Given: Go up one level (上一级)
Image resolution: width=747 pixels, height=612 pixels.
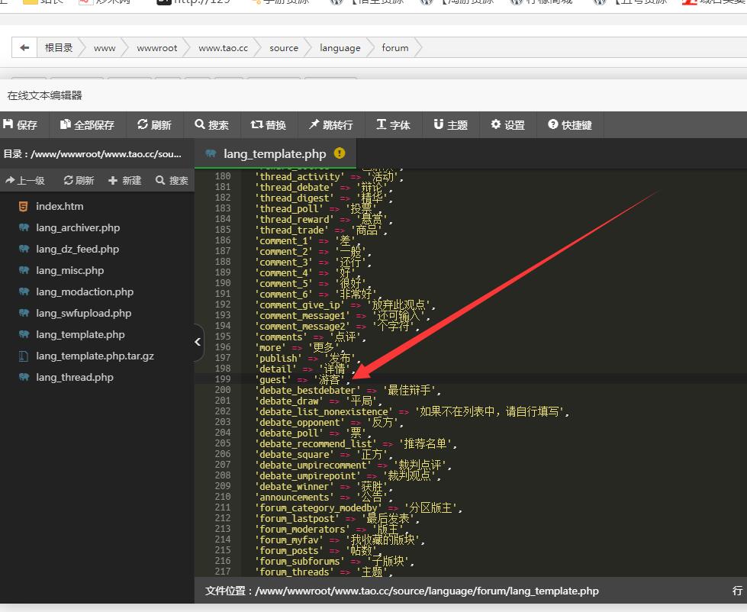Looking at the screenshot, I should click(x=25, y=181).
